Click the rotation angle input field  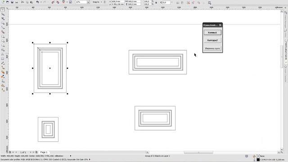[166, 3]
